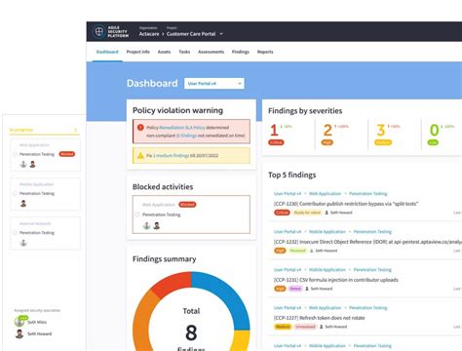
Task: Open the Actacare organization breadcrumb
Action: pyautogui.click(x=149, y=34)
